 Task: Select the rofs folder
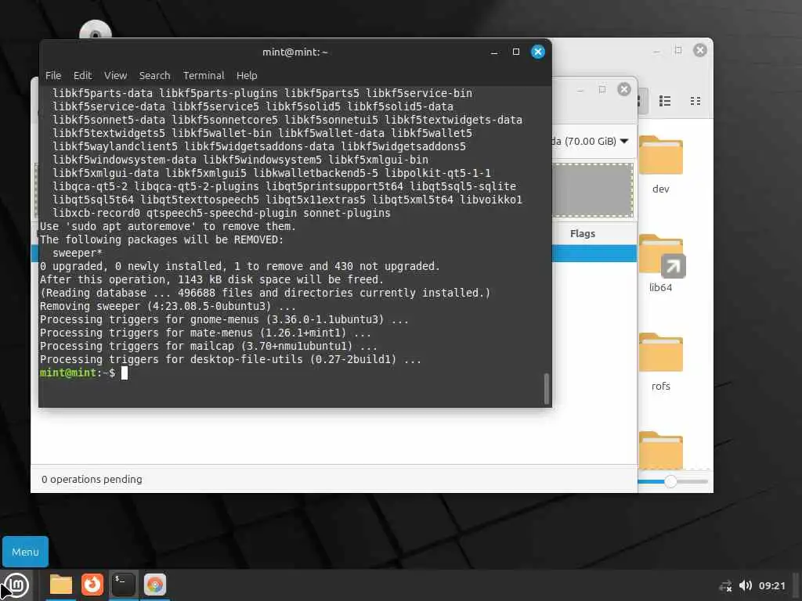click(660, 362)
